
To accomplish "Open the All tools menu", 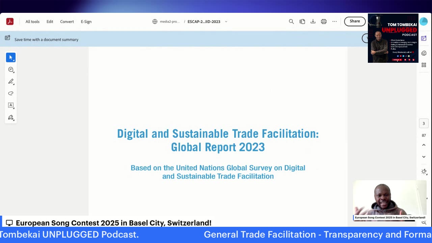I will point(32,22).
